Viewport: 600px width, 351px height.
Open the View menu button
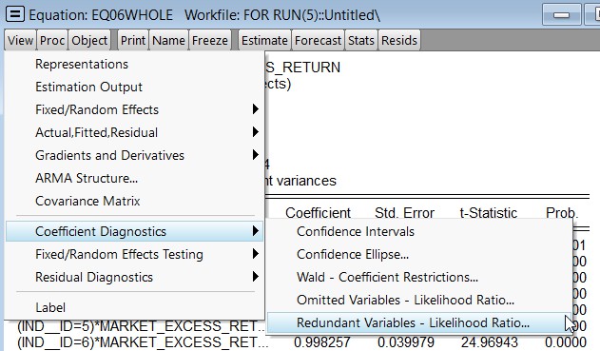point(20,40)
